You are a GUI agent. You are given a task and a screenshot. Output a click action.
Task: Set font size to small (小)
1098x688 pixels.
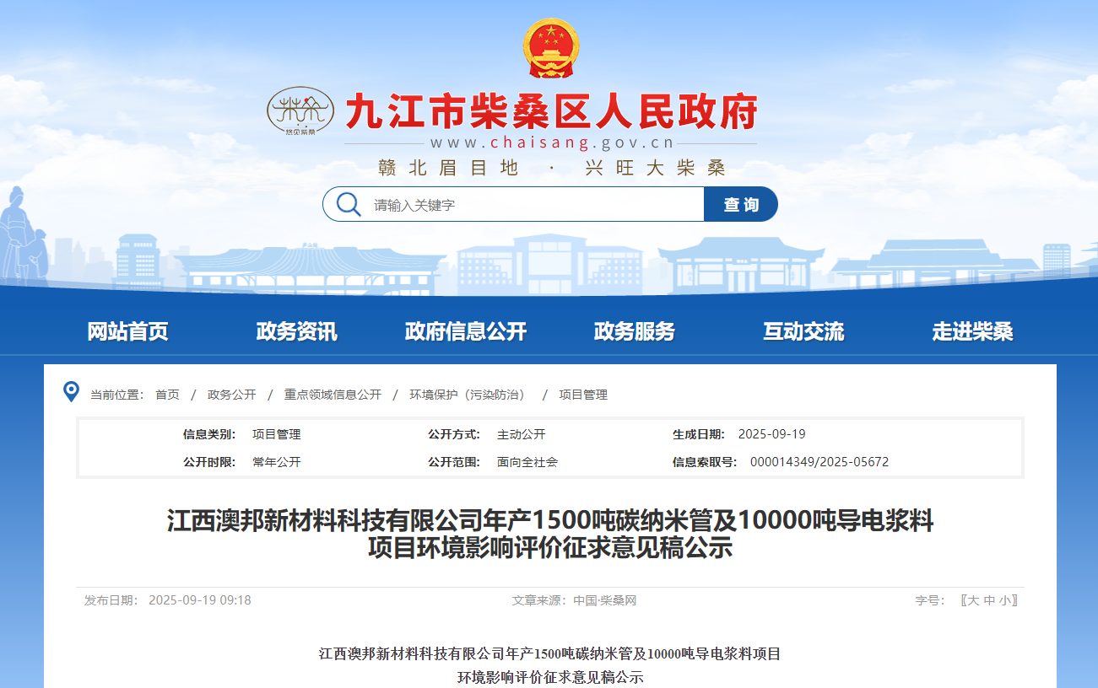coord(1003,600)
